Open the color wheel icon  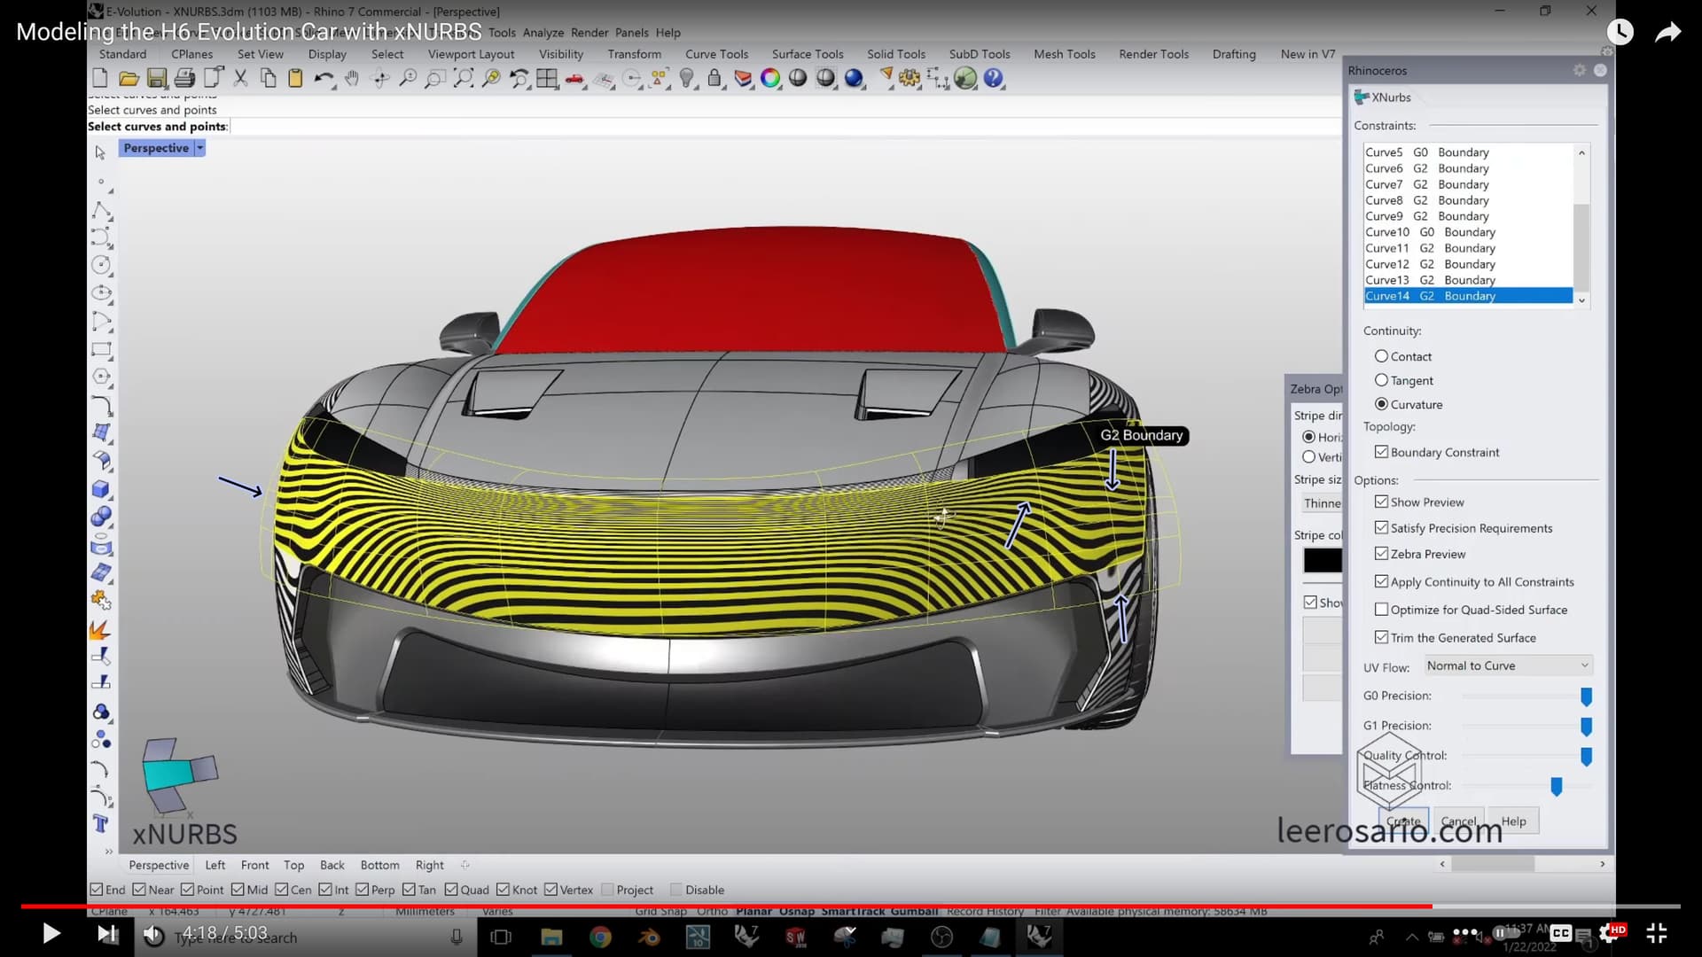point(770,79)
